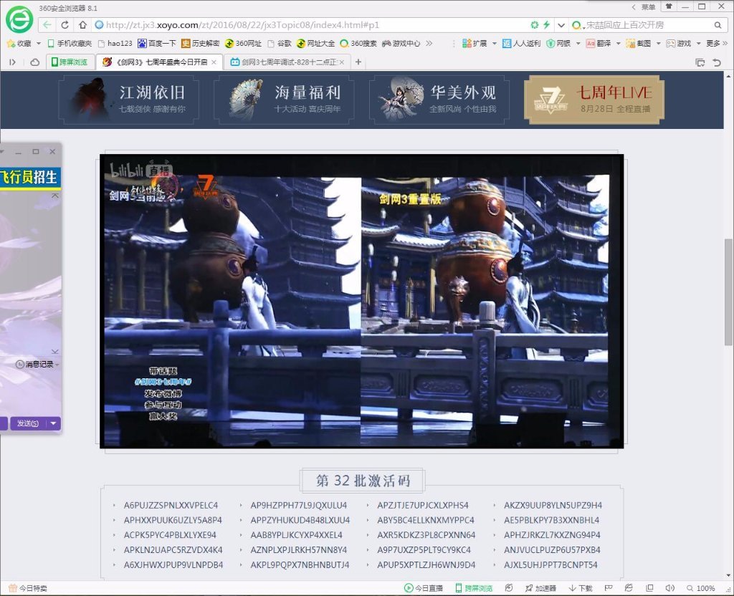Open send options arrow beside 发送(S)
The width and height of the screenshot is (734, 596).
click(53, 423)
